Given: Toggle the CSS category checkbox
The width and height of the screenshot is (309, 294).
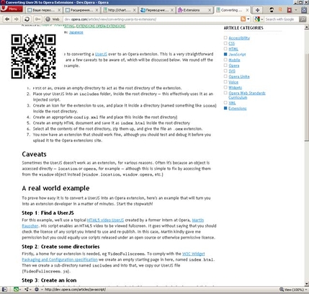Looking at the screenshot, I should (x=225, y=43).
